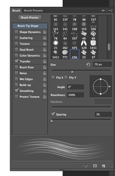This screenshot has height=176, width=115.
Task: Click the Spacing slider handle
Action: coord(51,121)
